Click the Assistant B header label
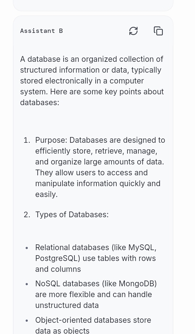This screenshot has width=195, height=334. click(42, 31)
